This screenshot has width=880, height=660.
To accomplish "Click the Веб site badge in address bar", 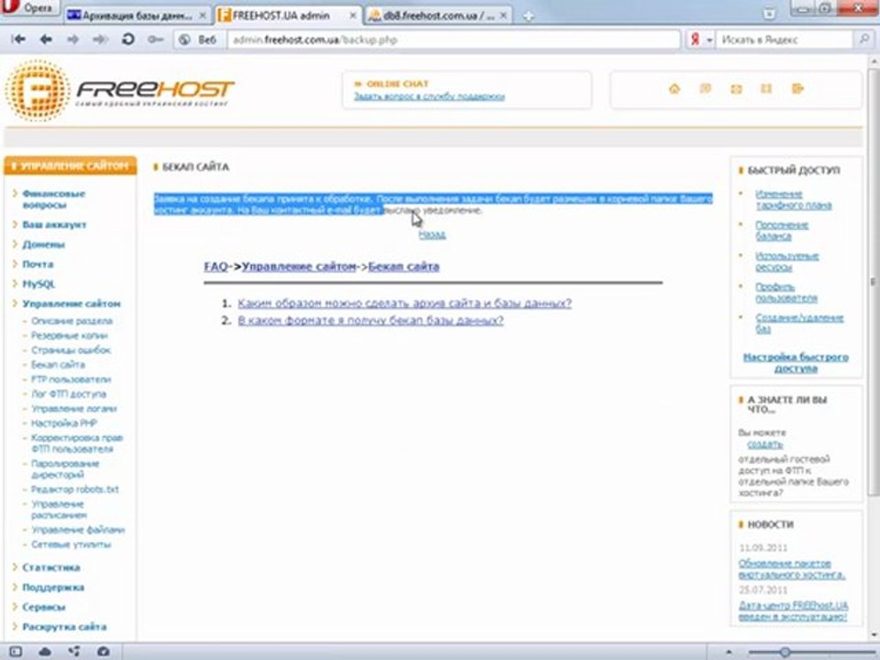I will (x=198, y=39).
